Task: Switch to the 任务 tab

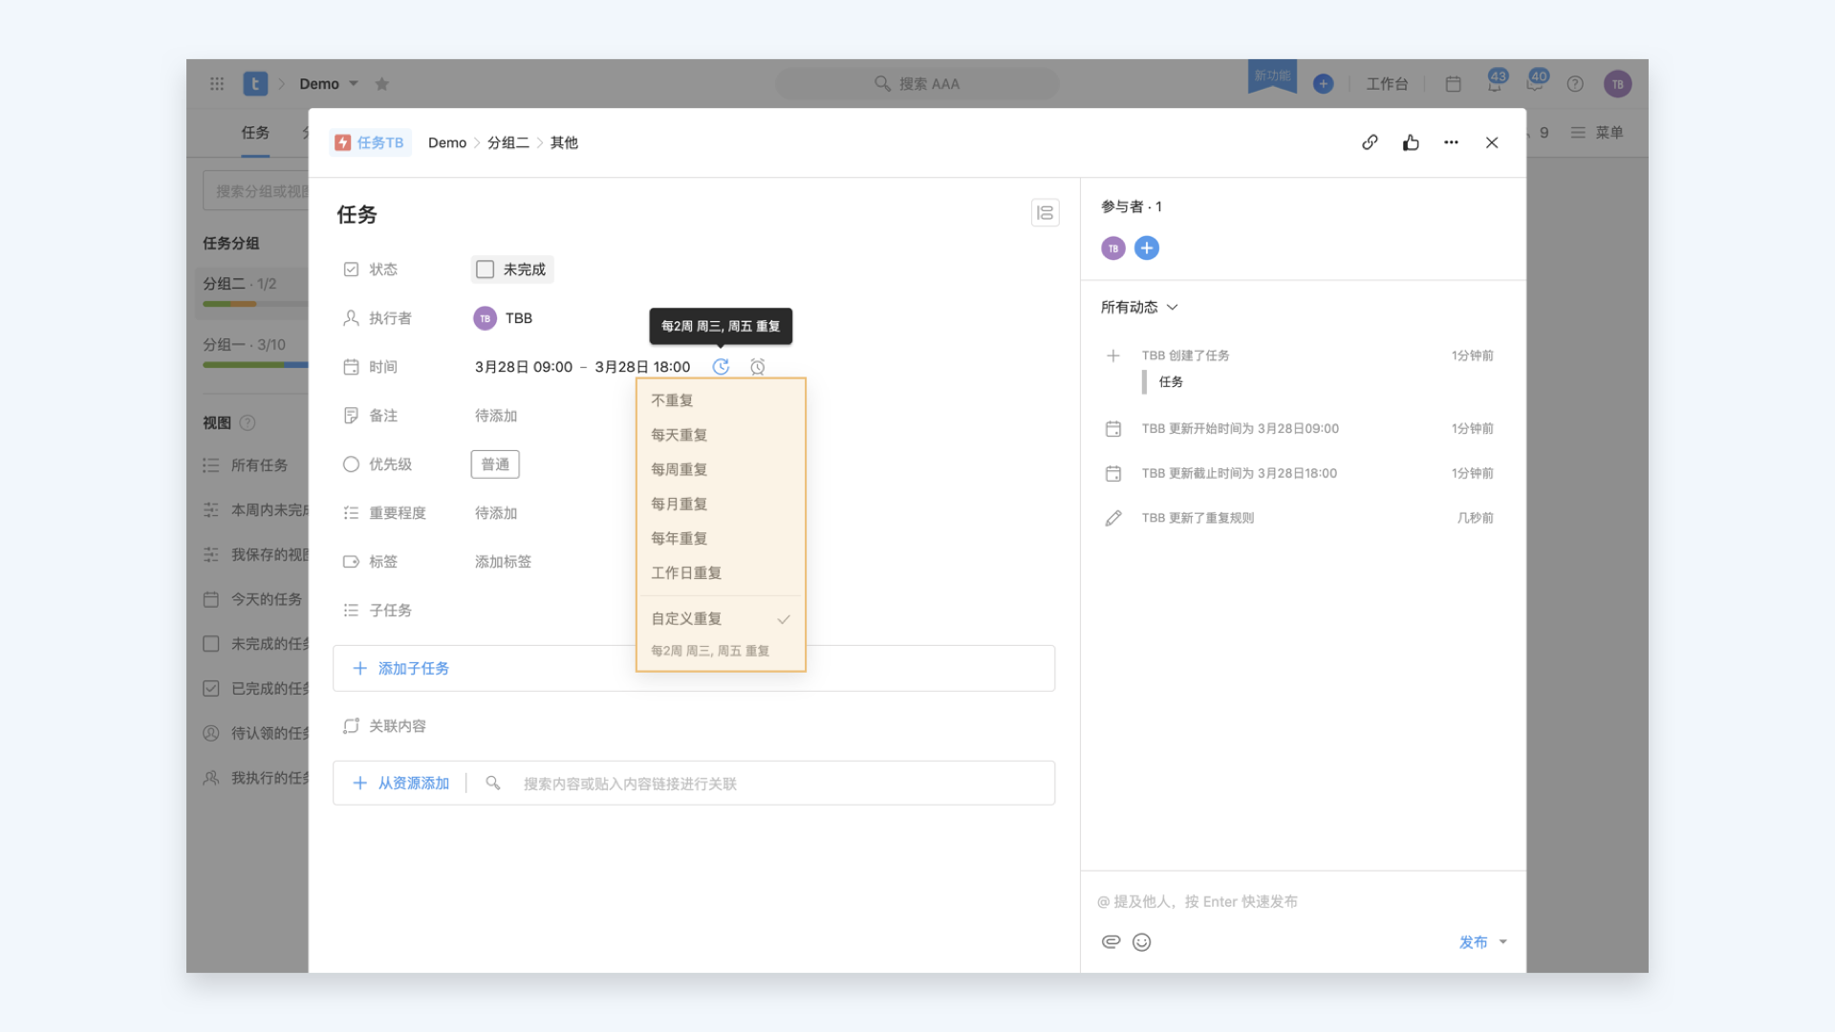Action: tap(255, 133)
